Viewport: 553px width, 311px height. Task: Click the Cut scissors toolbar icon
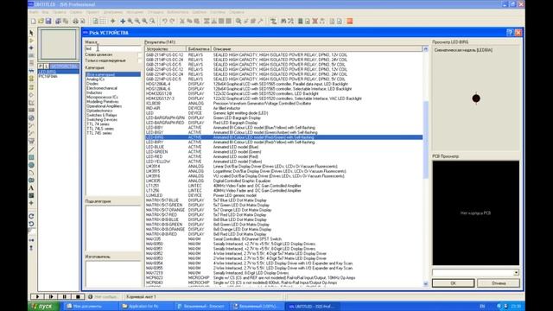[182, 22]
